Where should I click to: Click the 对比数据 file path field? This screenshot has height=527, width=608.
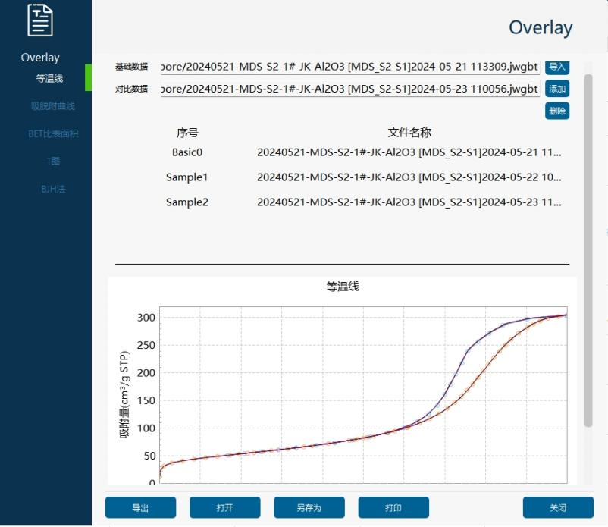(350, 89)
